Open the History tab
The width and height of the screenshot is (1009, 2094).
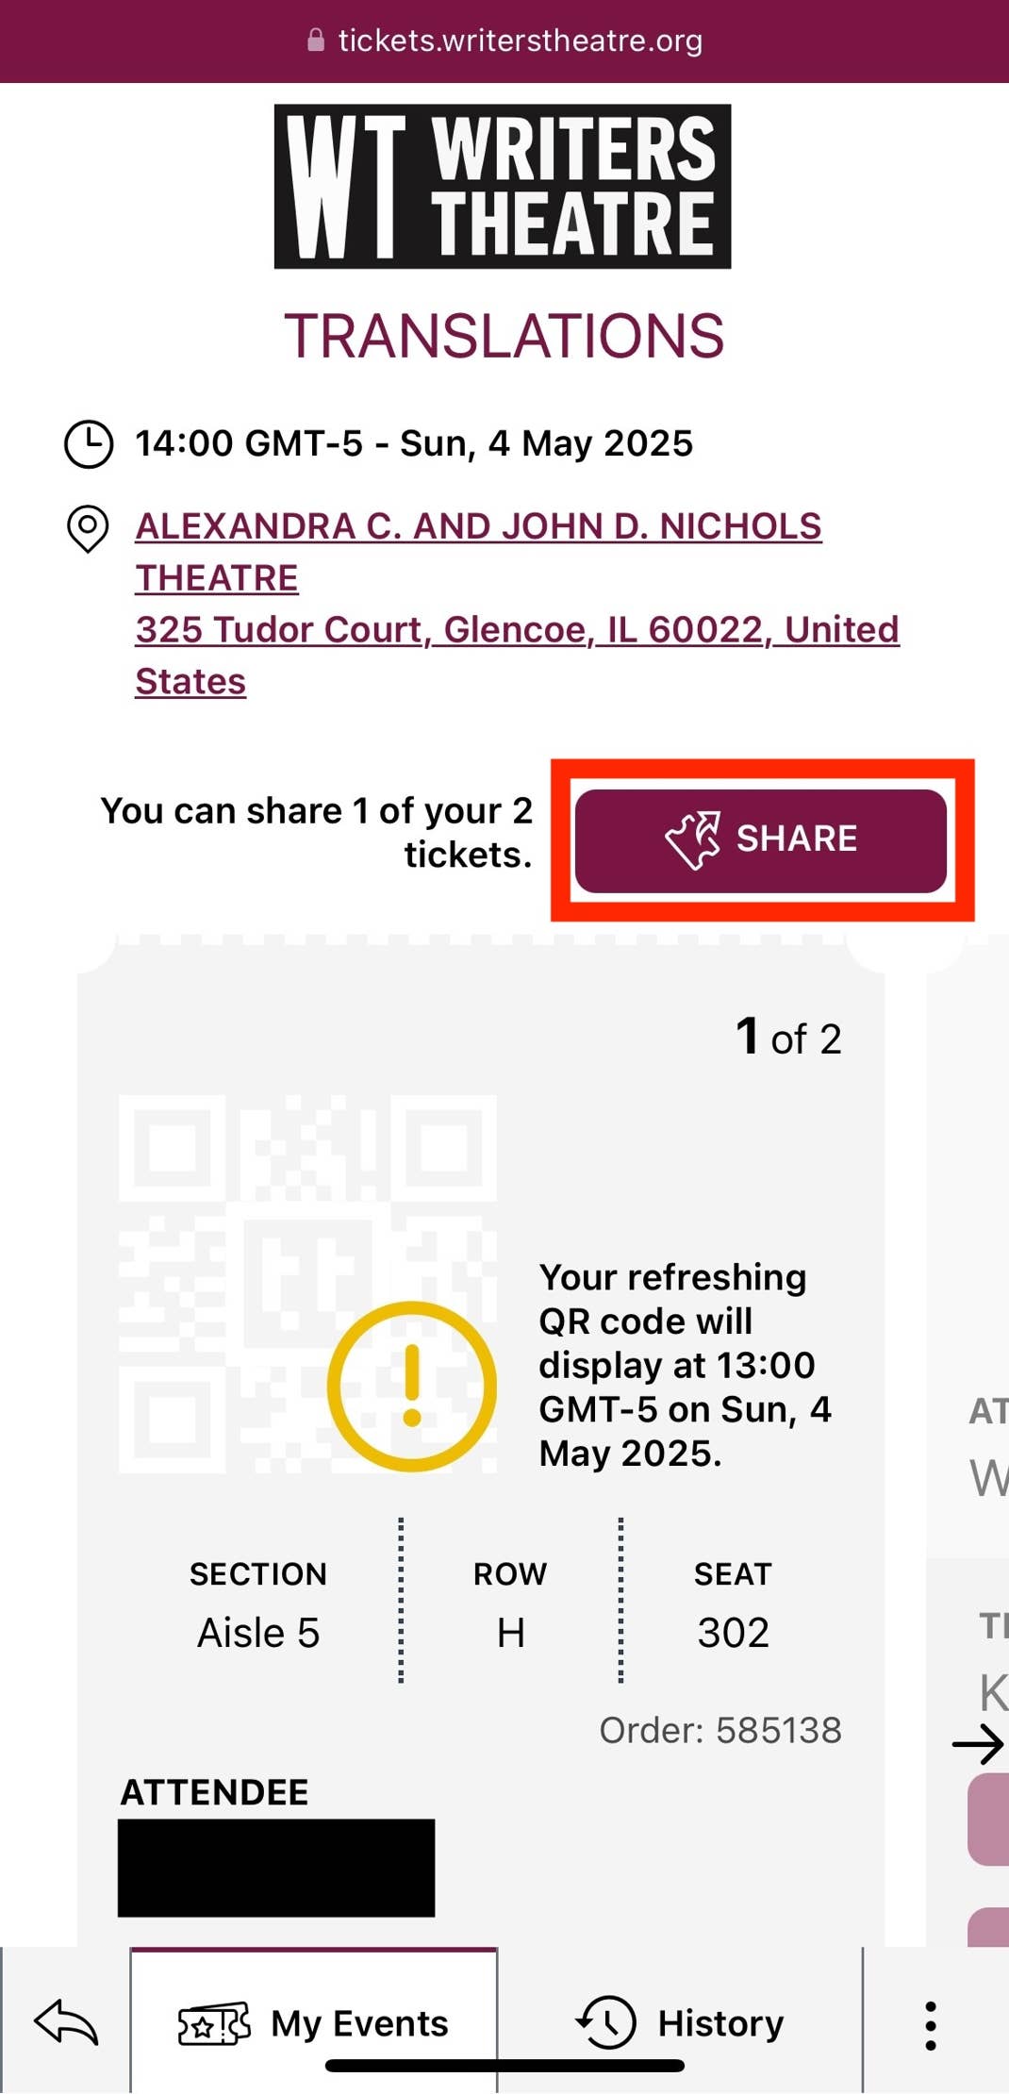680,2023
